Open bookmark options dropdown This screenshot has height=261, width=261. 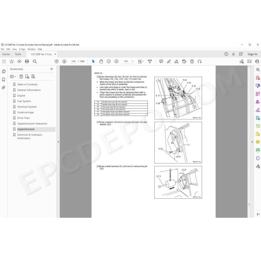[13, 76]
